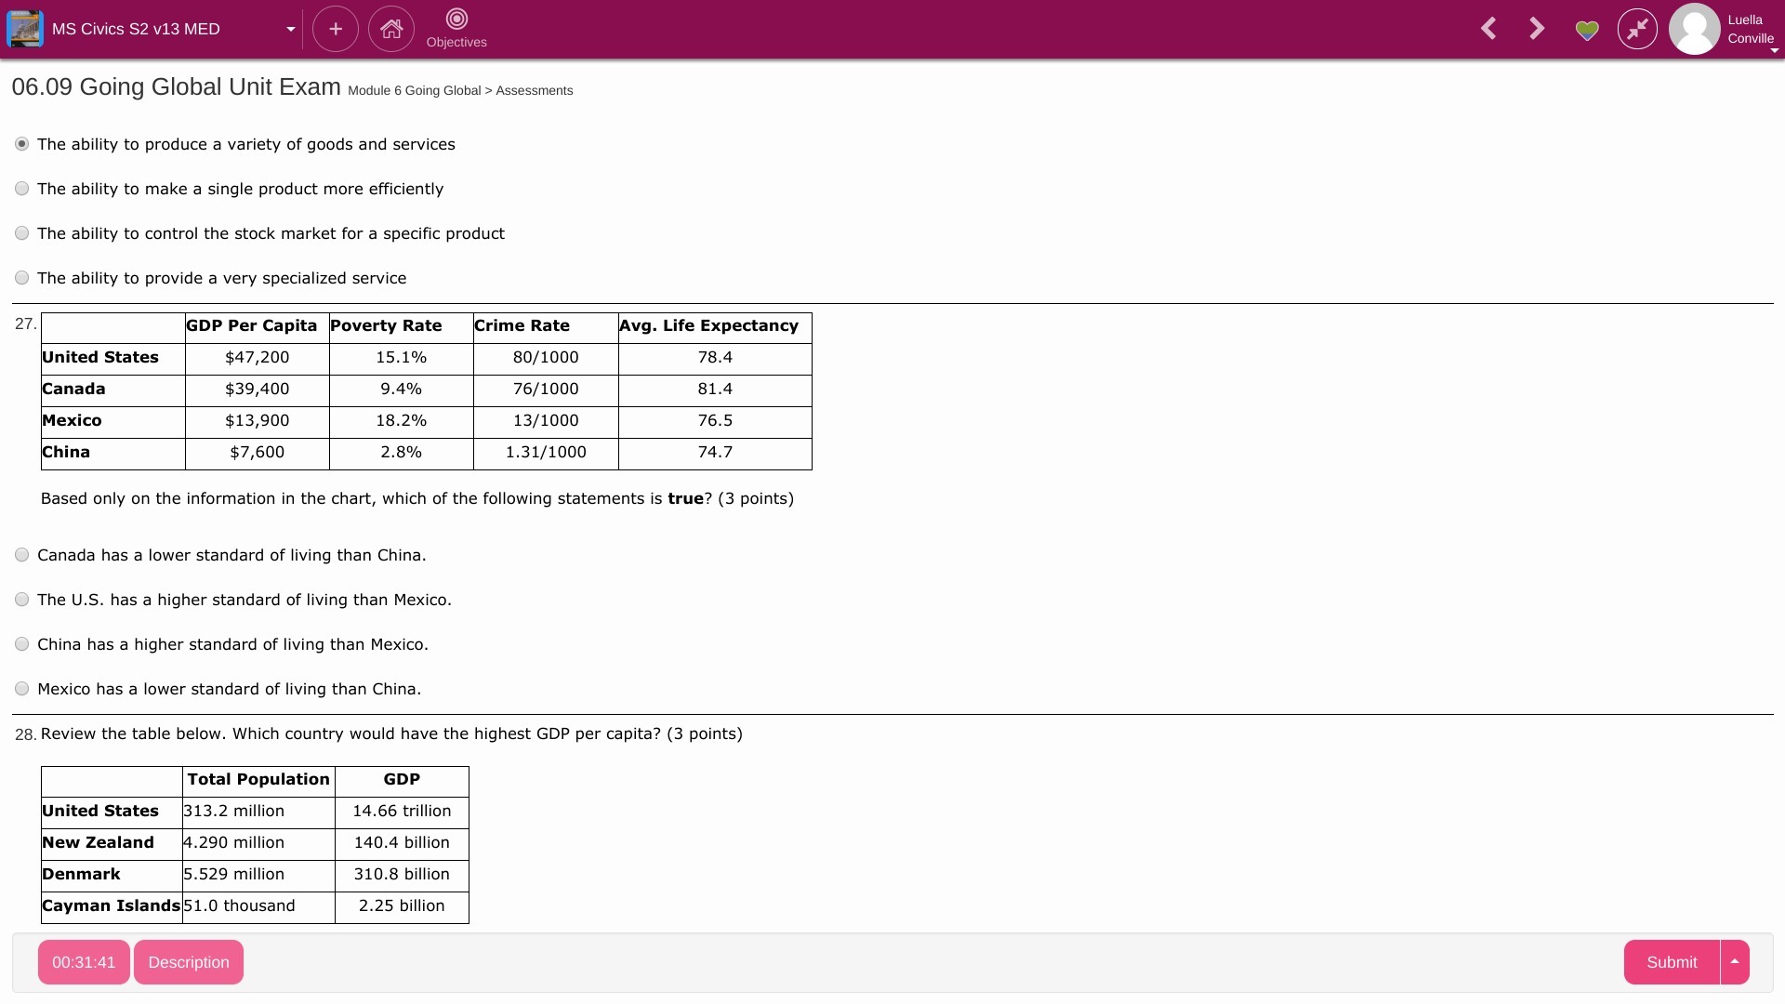The width and height of the screenshot is (1785, 1004).
Task: Click the user profile avatar
Action: pyautogui.click(x=1694, y=29)
